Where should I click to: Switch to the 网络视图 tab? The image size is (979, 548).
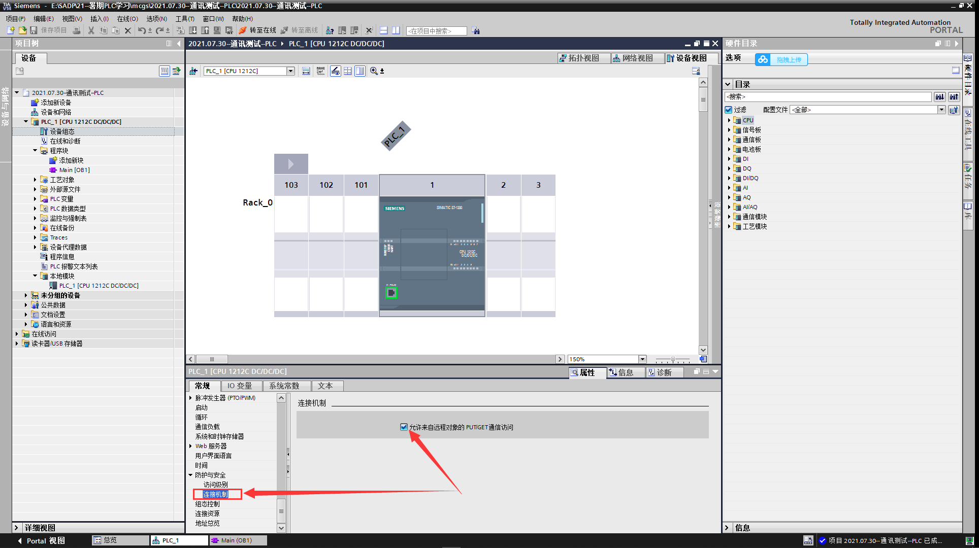(x=633, y=58)
